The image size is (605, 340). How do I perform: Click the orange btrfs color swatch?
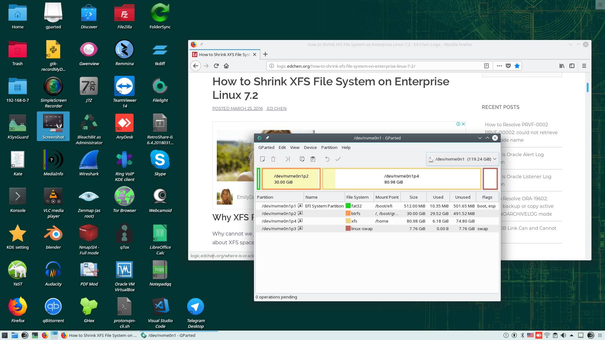point(348,213)
